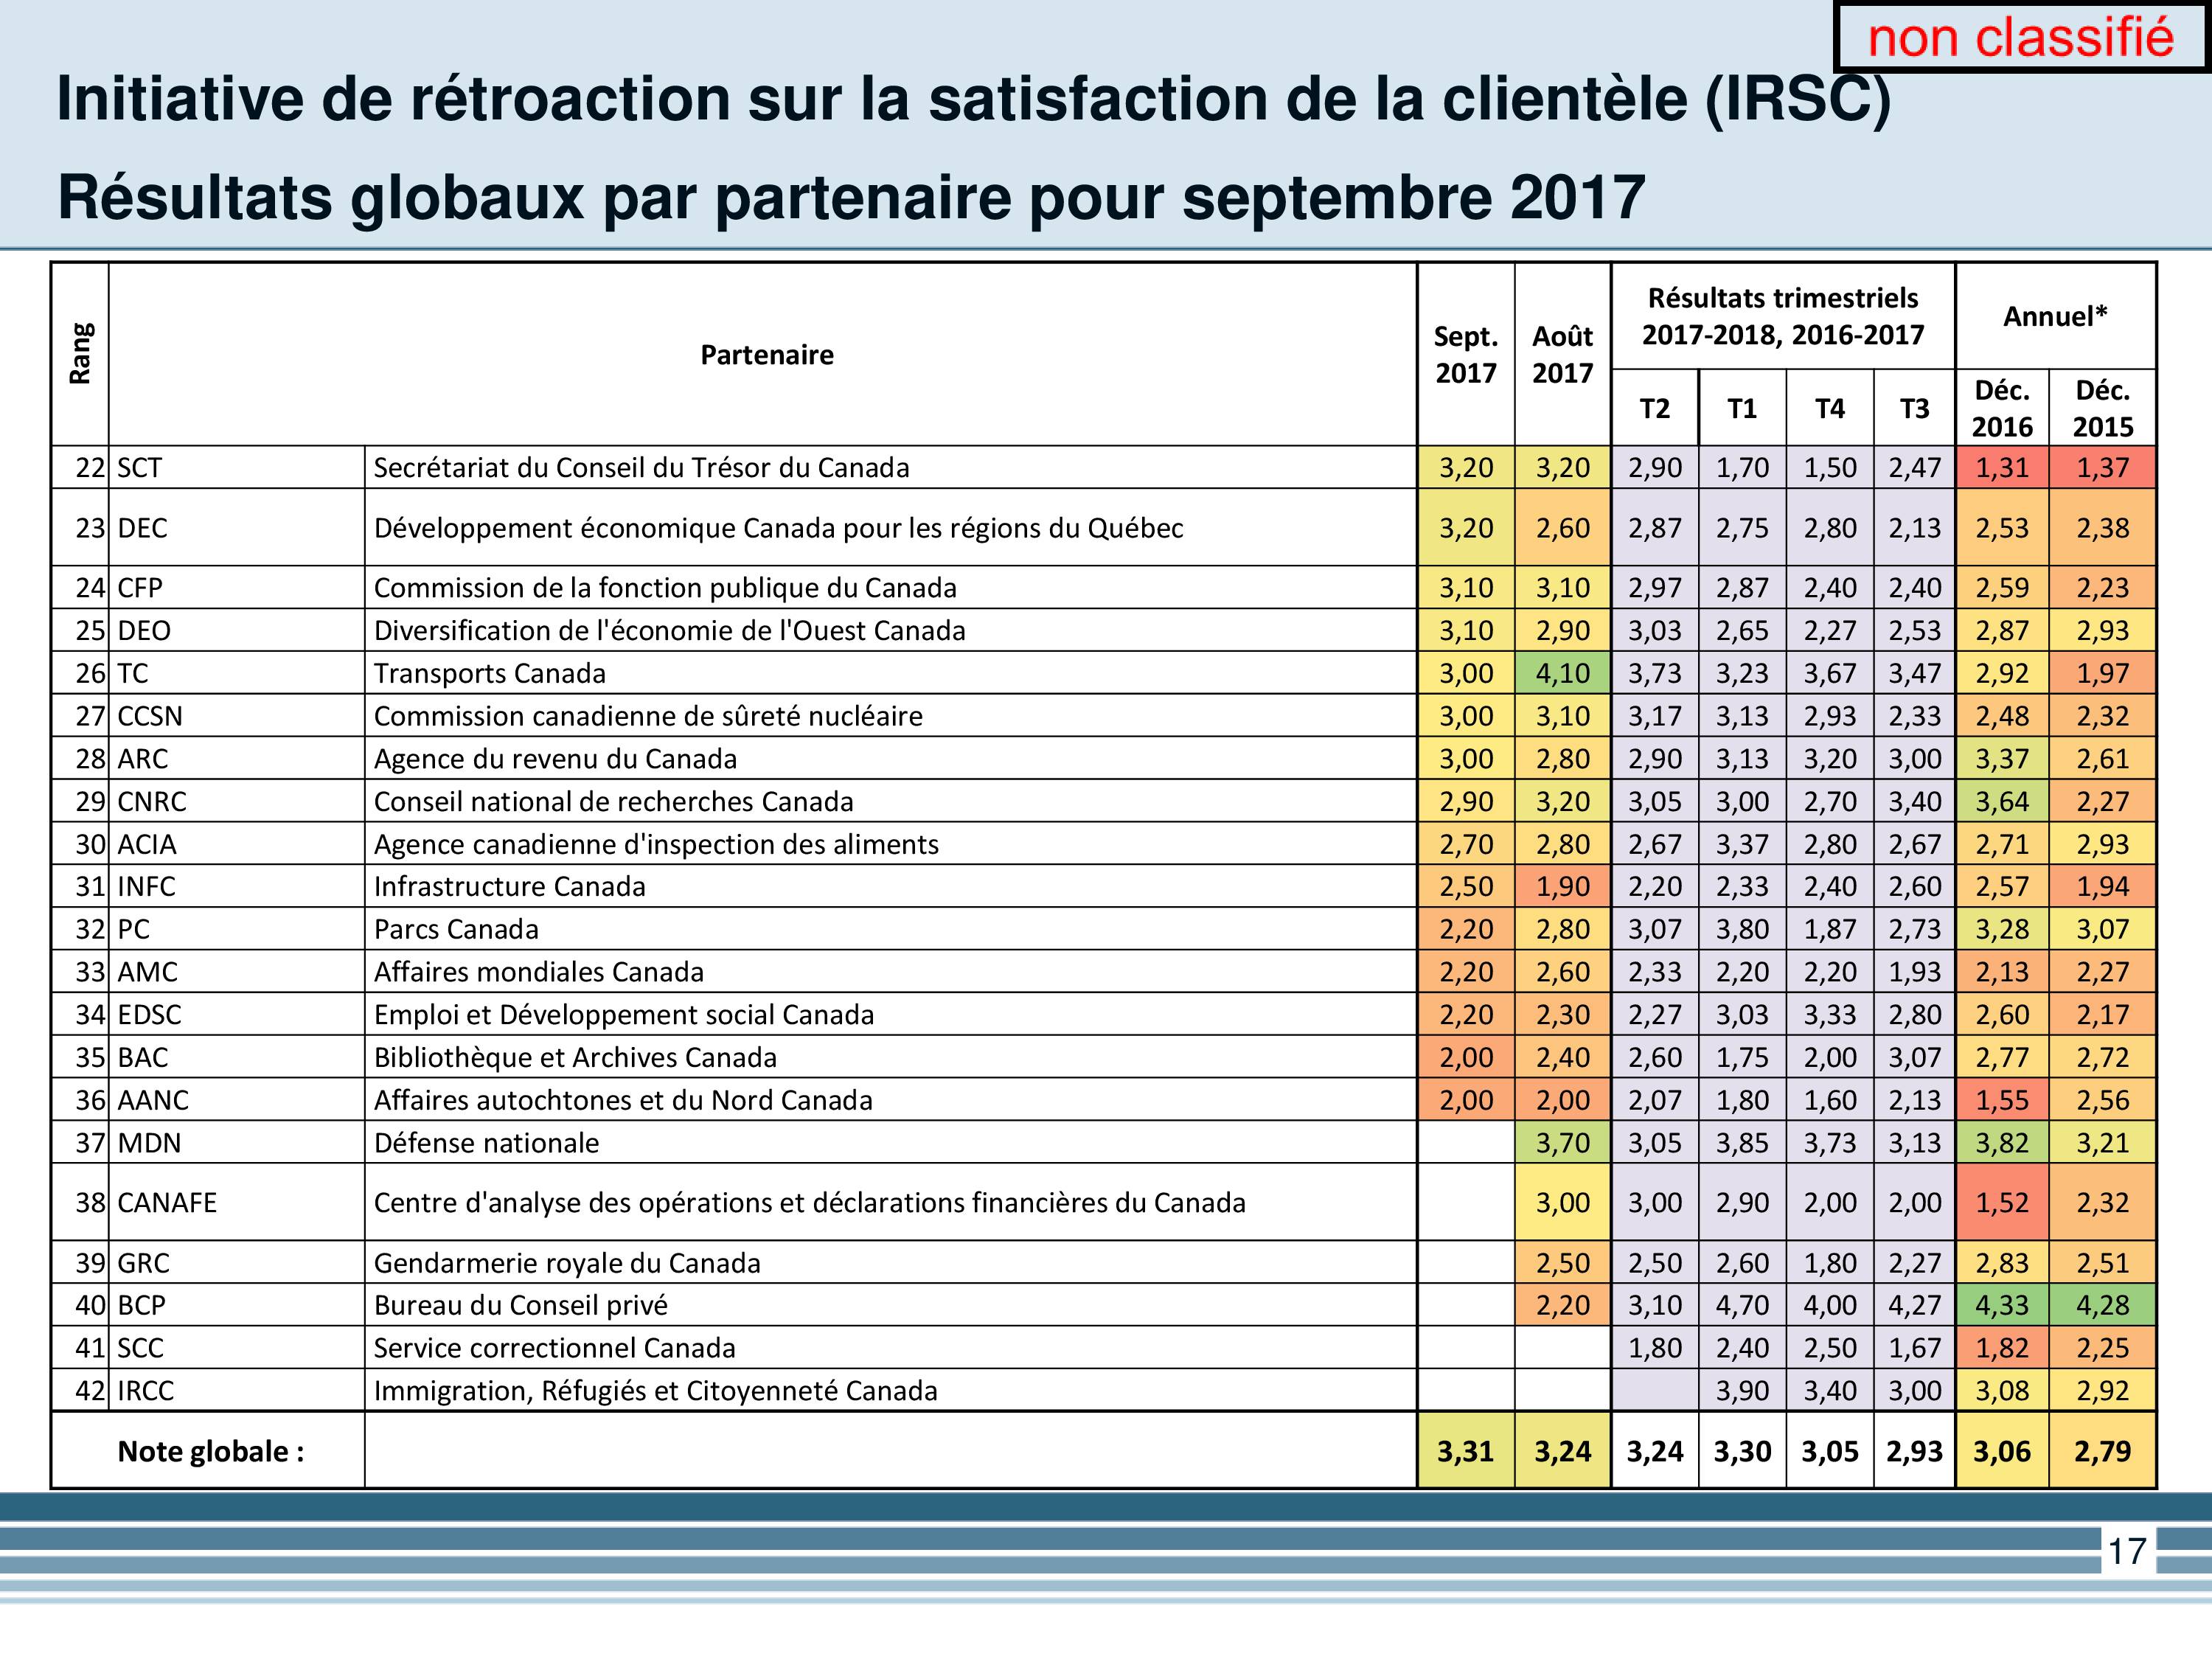Click AANC's red 1,55 Déc. 2016 value
The height and width of the screenshot is (1659, 2212).
tap(2002, 1101)
